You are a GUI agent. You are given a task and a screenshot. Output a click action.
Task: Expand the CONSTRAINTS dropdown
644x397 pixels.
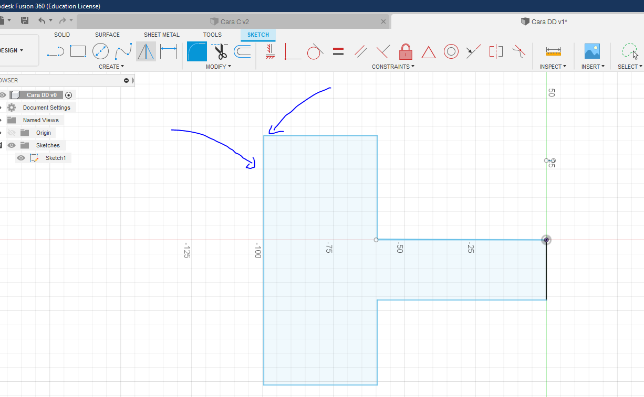coord(393,67)
